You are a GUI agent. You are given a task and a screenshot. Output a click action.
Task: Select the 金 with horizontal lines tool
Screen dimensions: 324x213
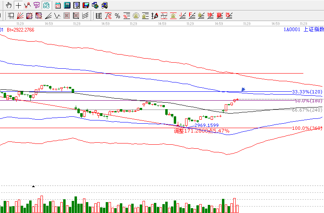coord(145,16)
